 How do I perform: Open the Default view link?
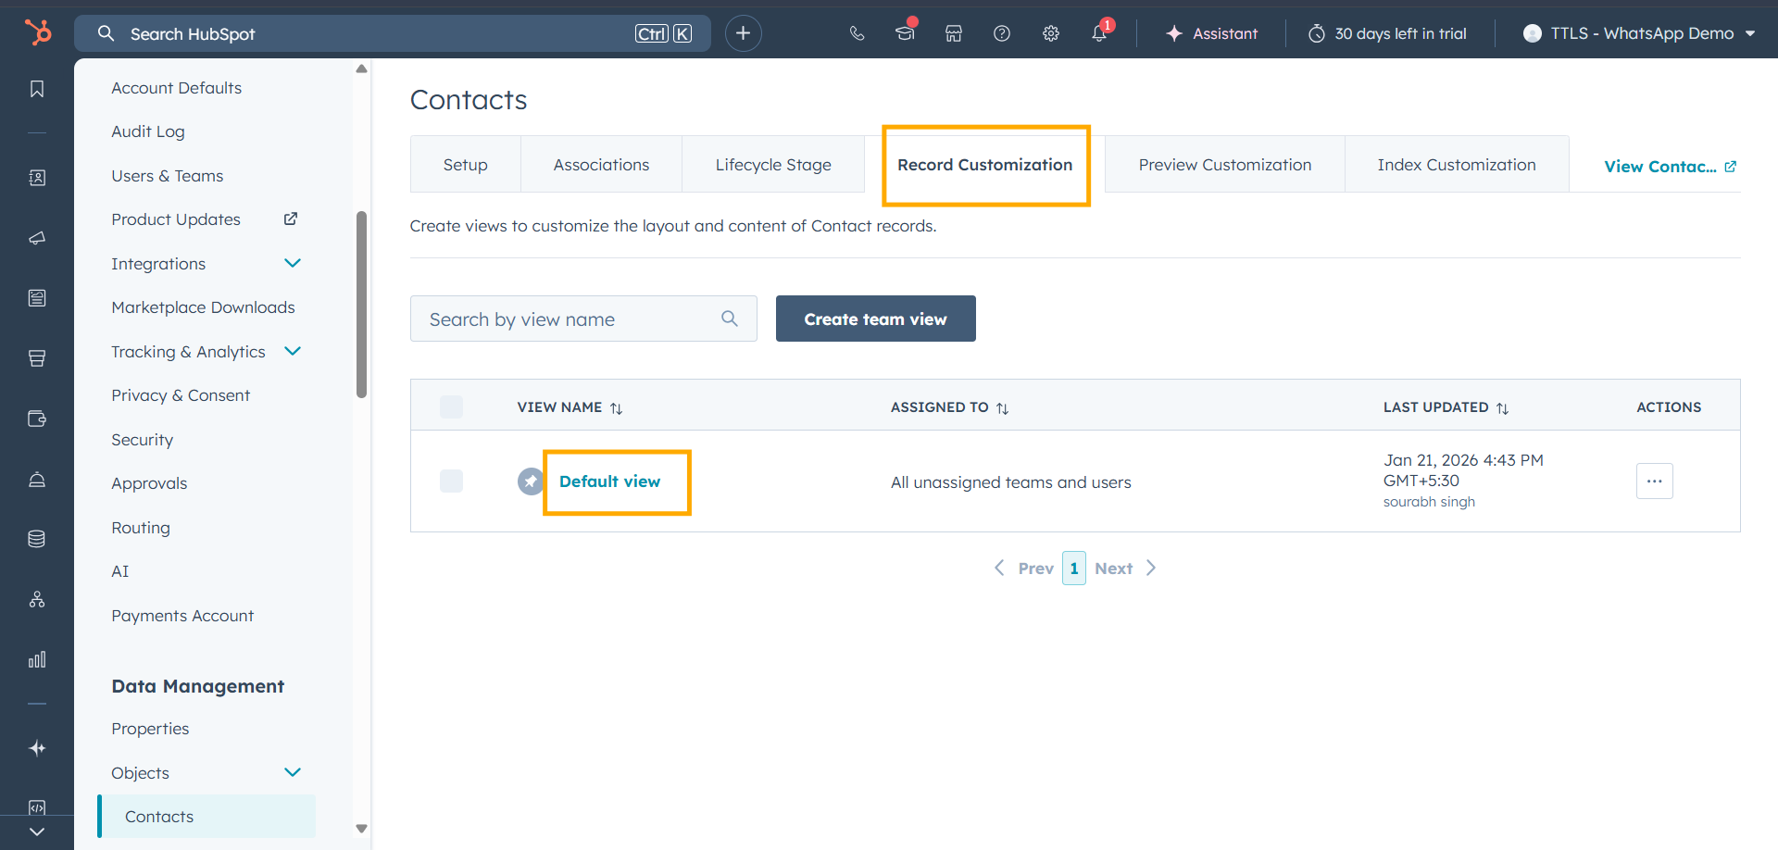[x=609, y=481]
